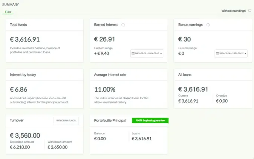The height and width of the screenshot is (159, 254).
Task: Click calendar icon in Earned interest range
Action: coord(133,53)
